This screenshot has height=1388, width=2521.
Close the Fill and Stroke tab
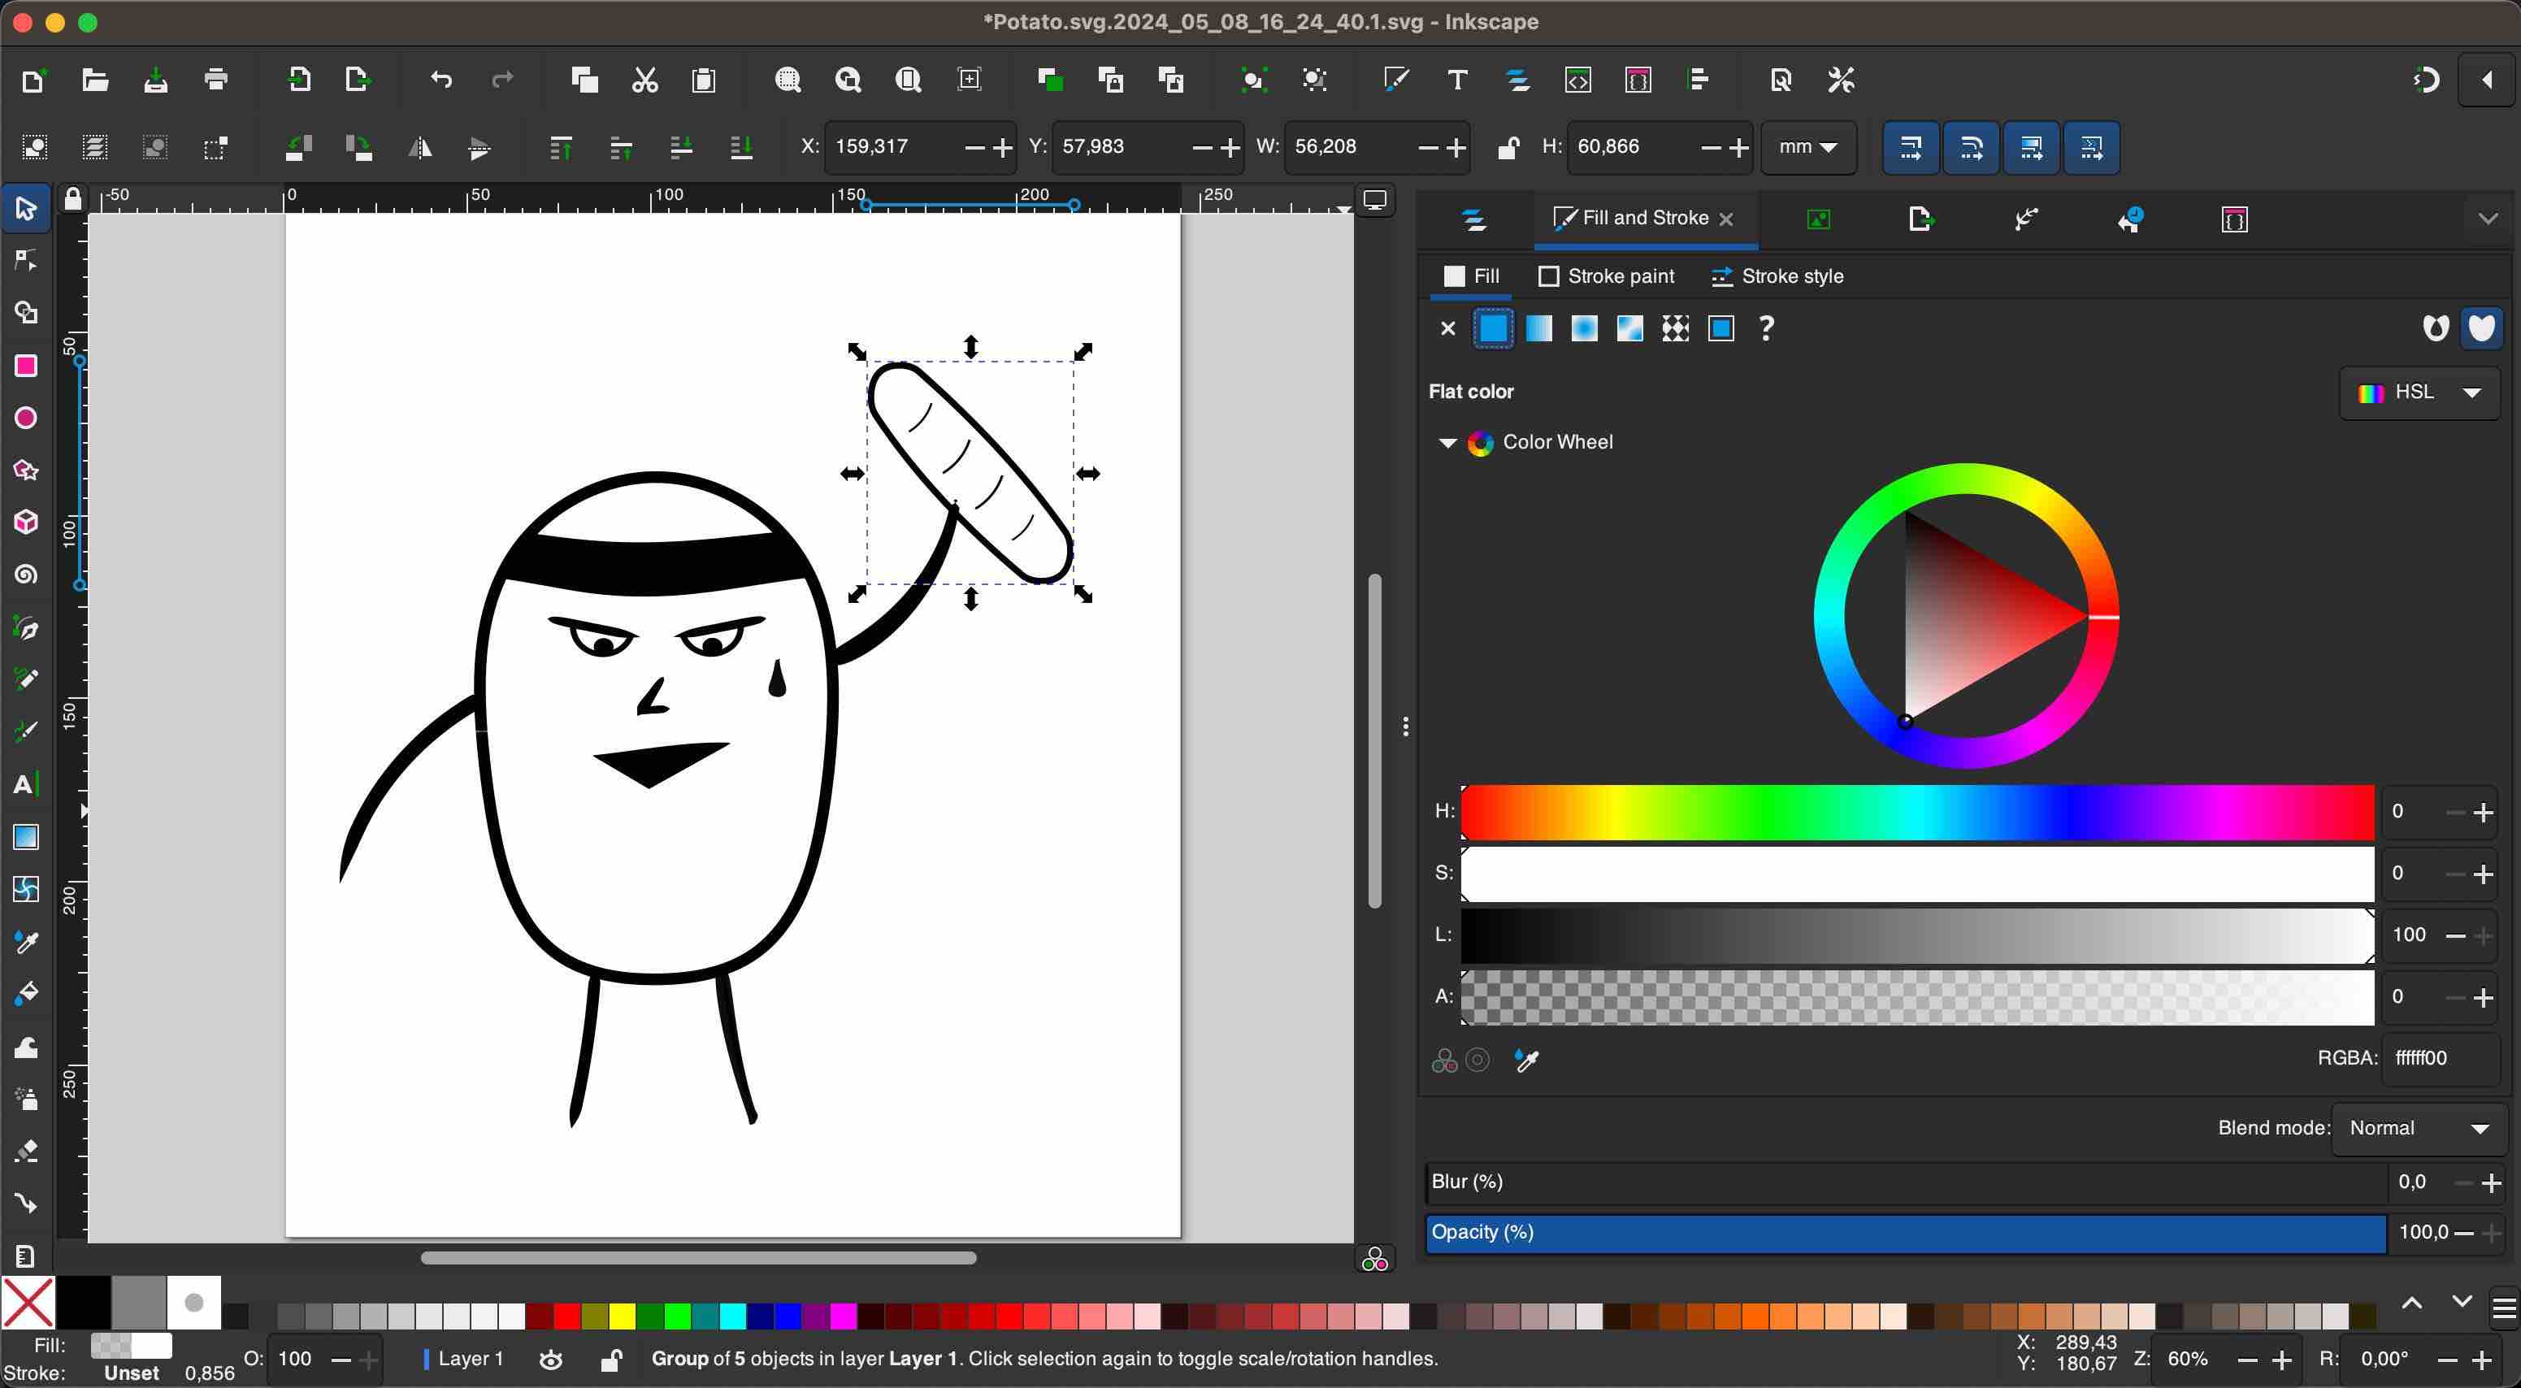point(1726,219)
